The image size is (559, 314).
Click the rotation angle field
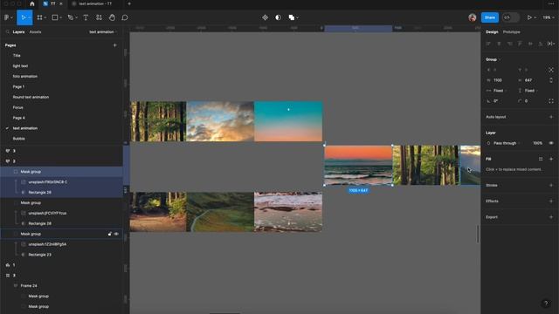[x=495, y=101]
